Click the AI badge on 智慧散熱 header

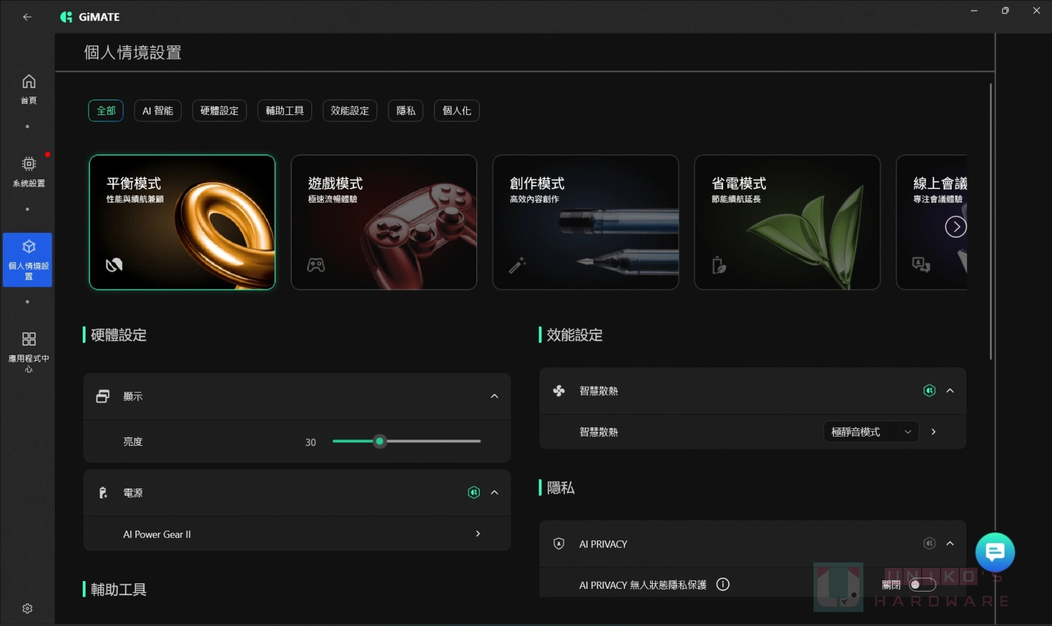(929, 390)
